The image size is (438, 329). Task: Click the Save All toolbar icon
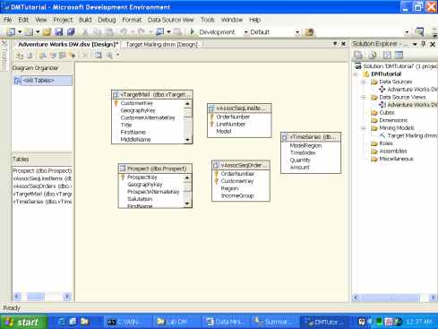click(71, 32)
